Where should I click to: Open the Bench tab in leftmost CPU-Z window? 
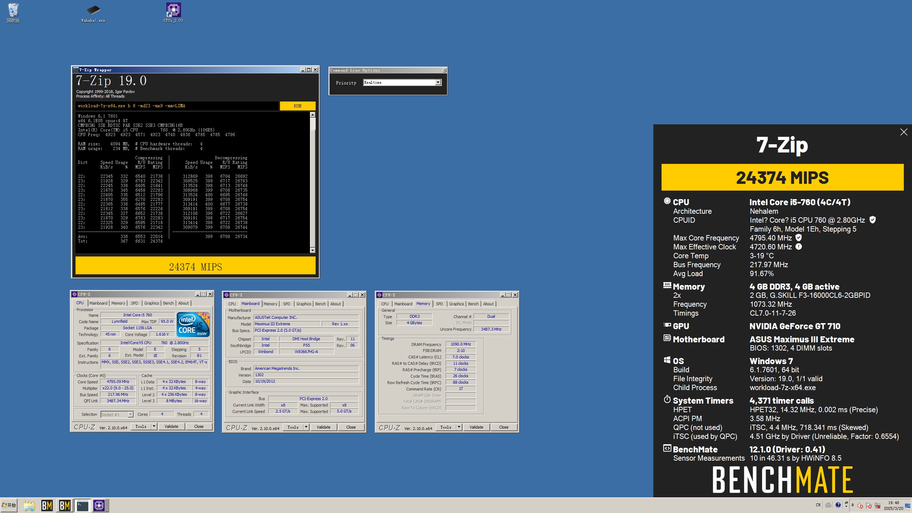168,303
